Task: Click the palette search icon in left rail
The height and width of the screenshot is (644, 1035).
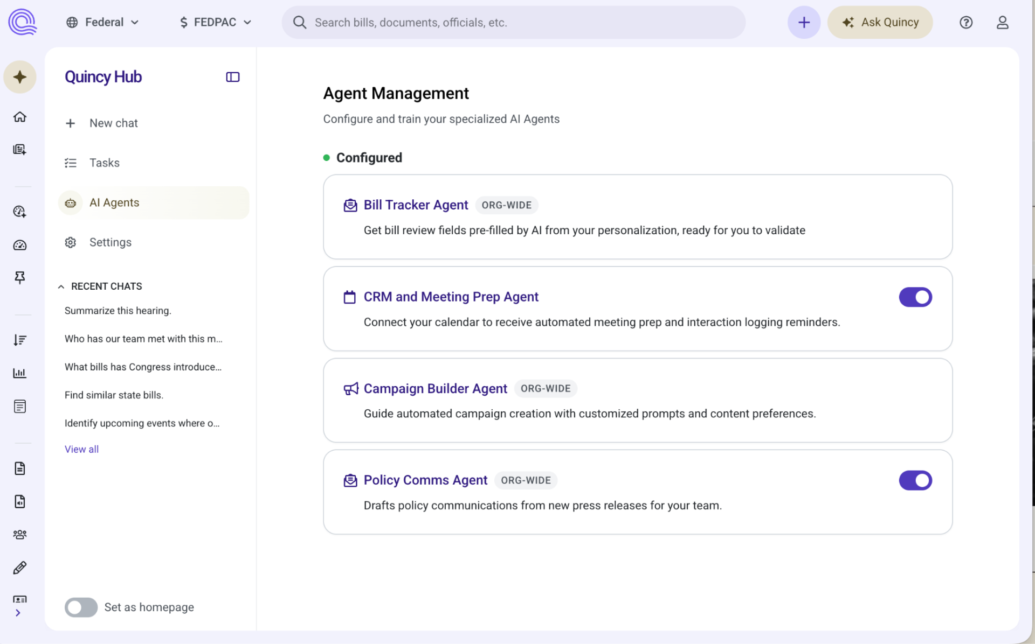Action: pyautogui.click(x=20, y=212)
